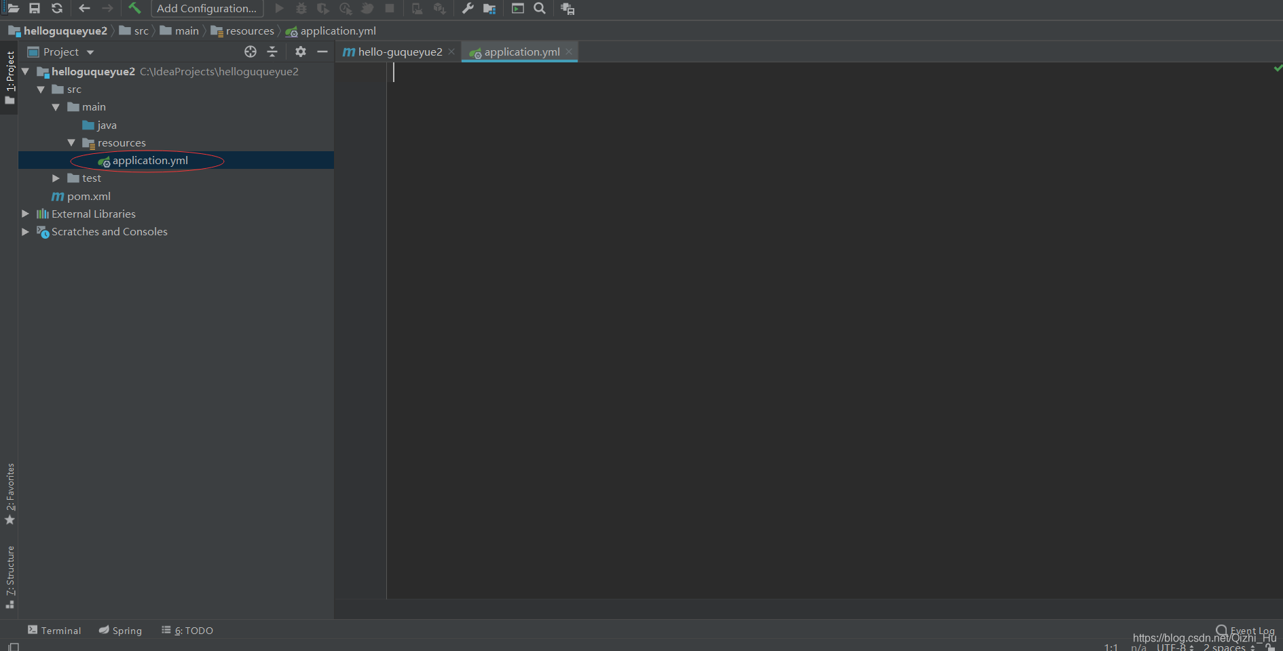Click resources in the breadcrumb bar
The width and height of the screenshot is (1283, 651).
pos(250,31)
